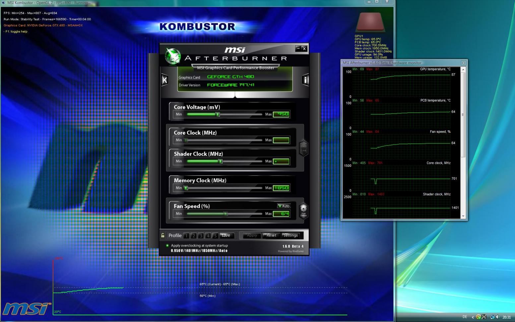Select profile slot 4

pos(208,236)
